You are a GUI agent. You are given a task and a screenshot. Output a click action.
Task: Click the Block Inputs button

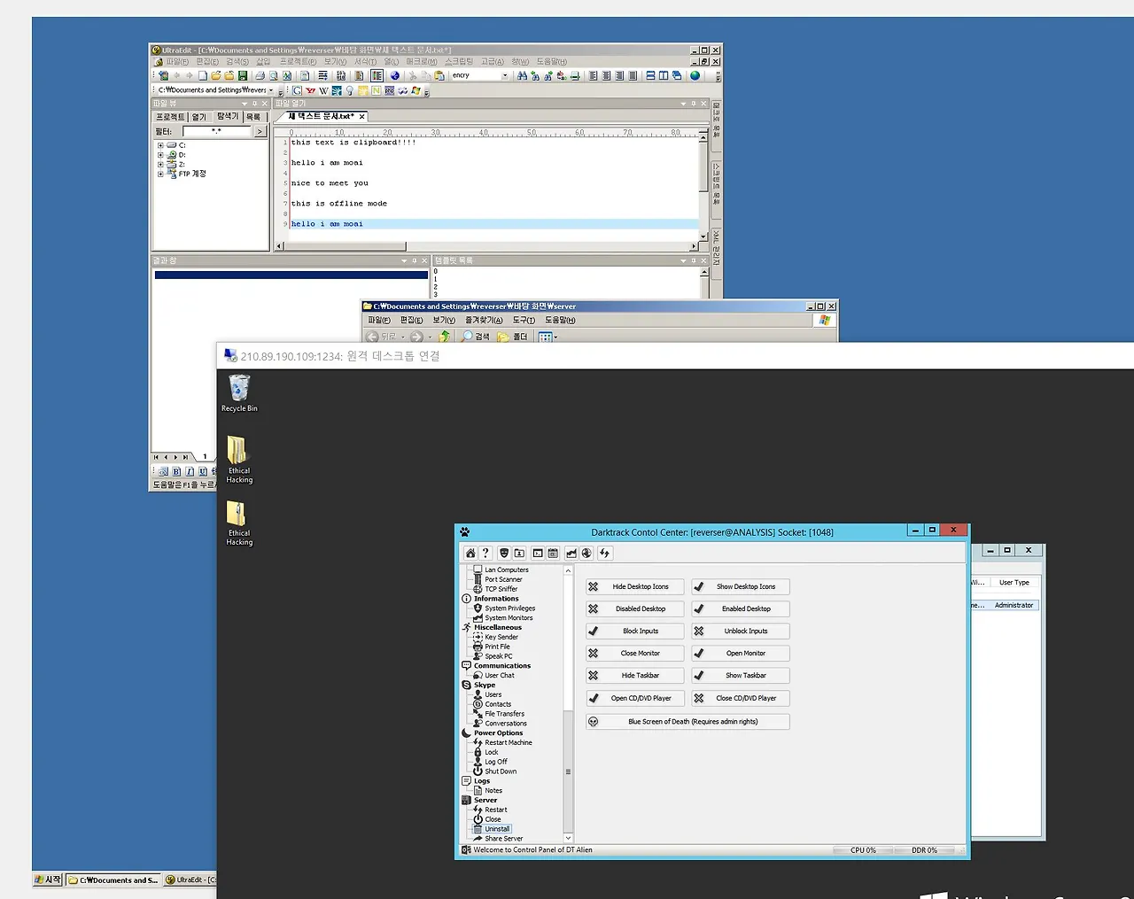click(634, 632)
